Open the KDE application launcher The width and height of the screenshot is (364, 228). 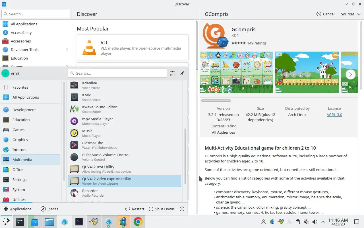point(6,222)
